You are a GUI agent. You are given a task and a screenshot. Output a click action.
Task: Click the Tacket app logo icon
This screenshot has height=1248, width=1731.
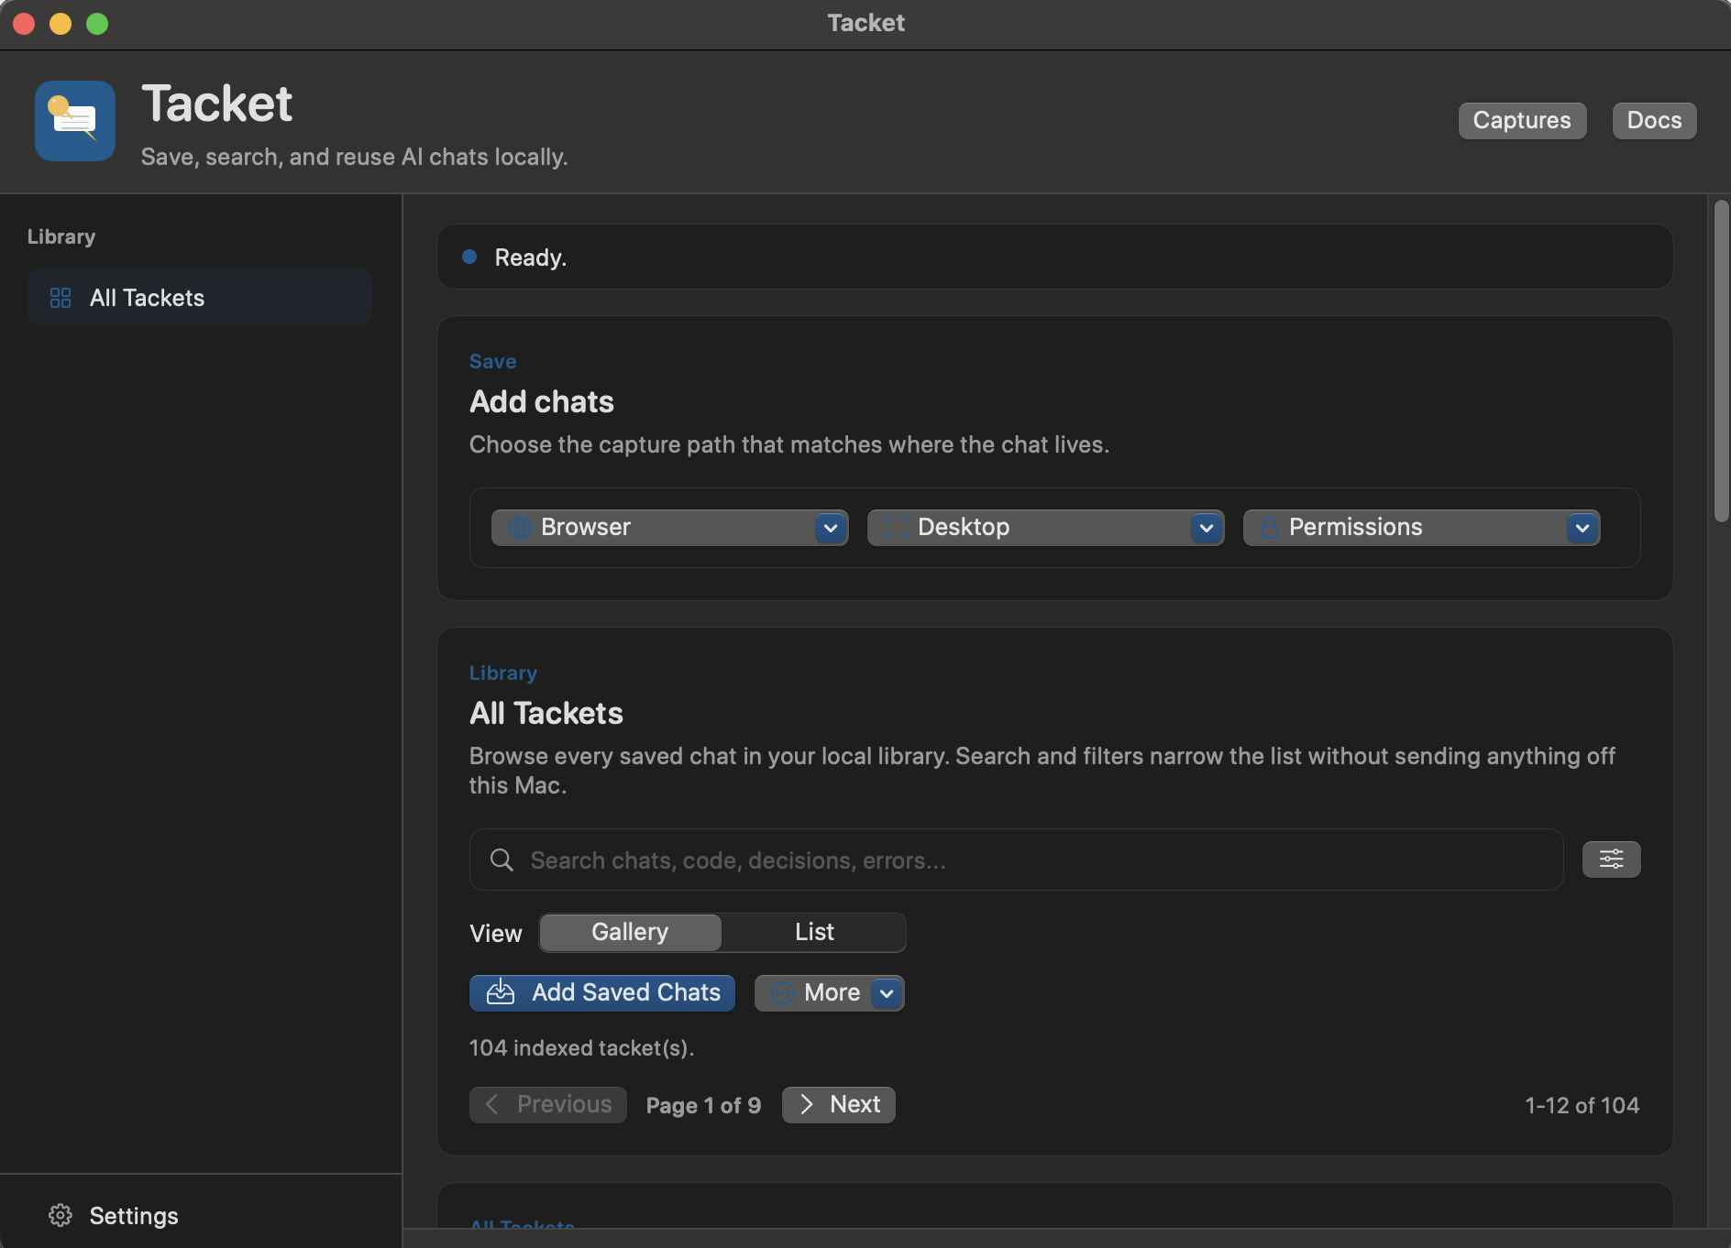[x=75, y=121]
